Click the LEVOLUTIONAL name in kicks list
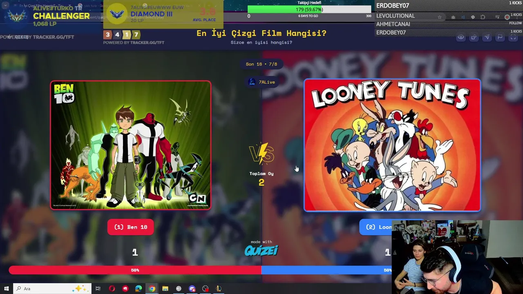Image resolution: width=523 pixels, height=294 pixels. [396, 16]
